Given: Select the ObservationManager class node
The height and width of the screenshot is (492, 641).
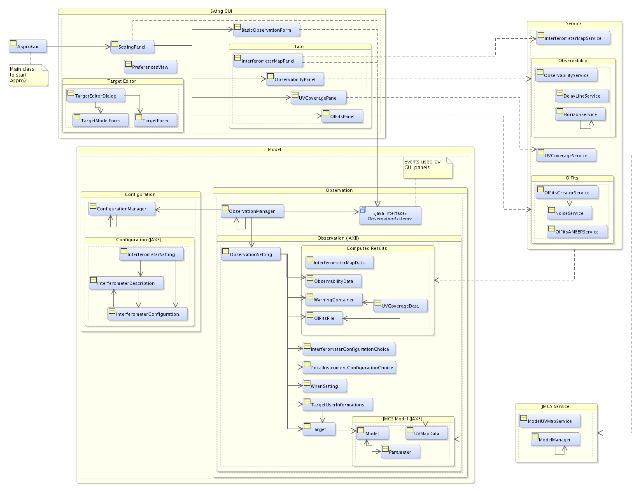Looking at the screenshot, I should pos(252,211).
